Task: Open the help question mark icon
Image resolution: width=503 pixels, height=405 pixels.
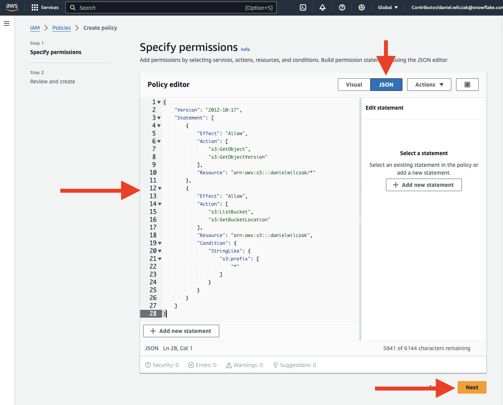Action: pyautogui.click(x=342, y=7)
